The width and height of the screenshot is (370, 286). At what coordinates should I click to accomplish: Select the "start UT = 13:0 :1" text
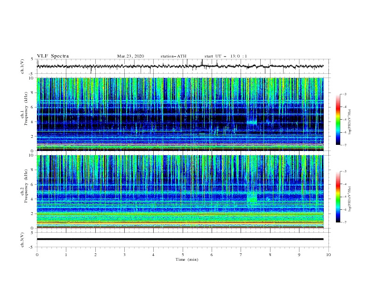pyautogui.click(x=226, y=56)
